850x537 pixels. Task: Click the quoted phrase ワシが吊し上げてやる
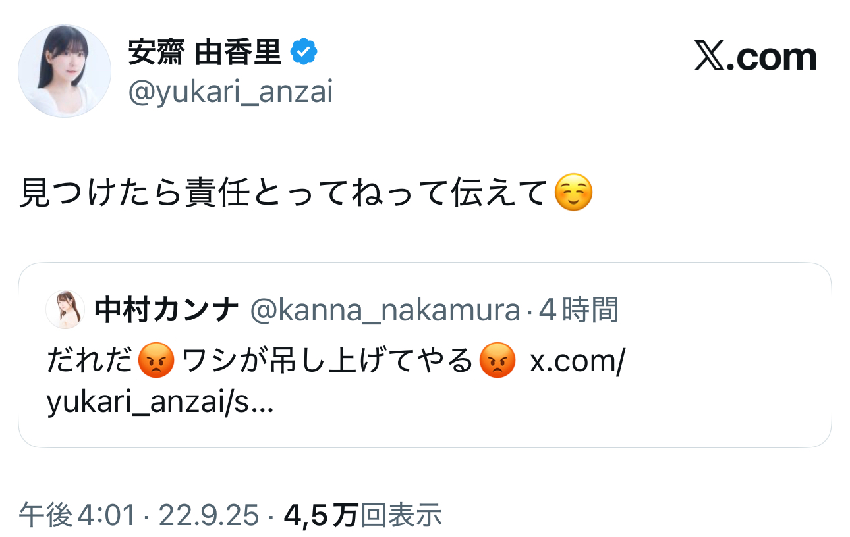[327, 361]
